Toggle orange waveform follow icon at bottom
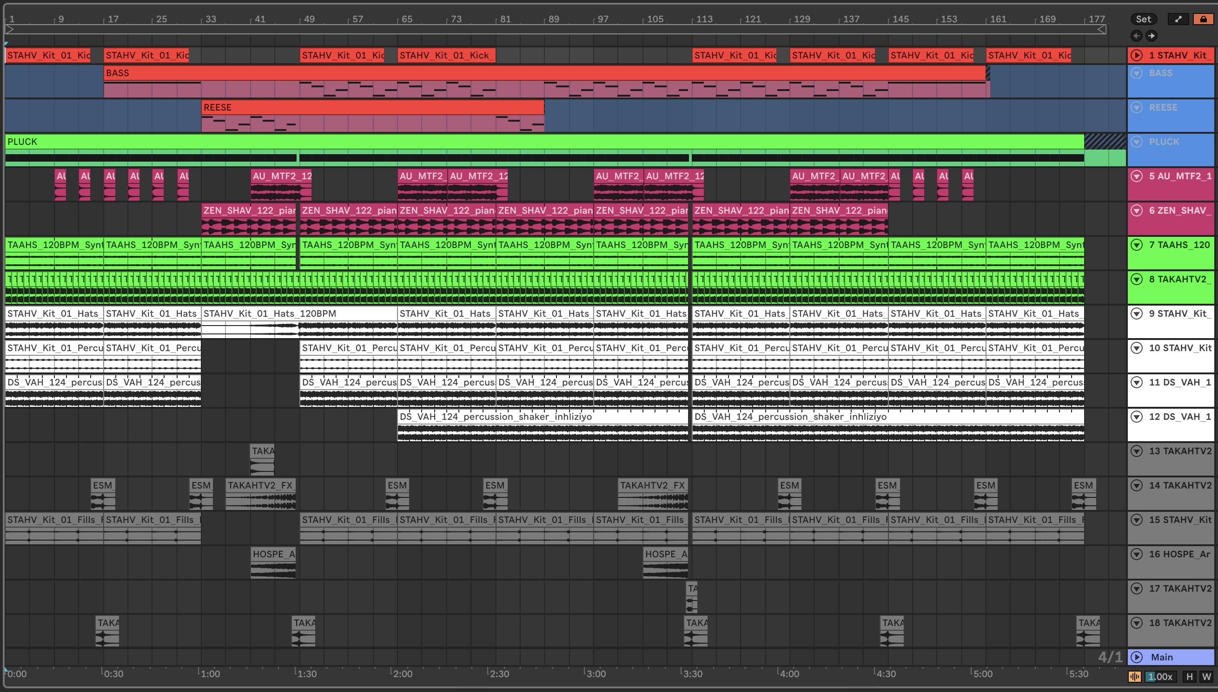 [x=1134, y=676]
